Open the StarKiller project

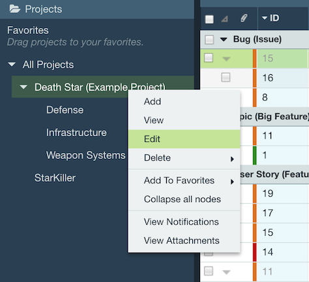point(55,178)
